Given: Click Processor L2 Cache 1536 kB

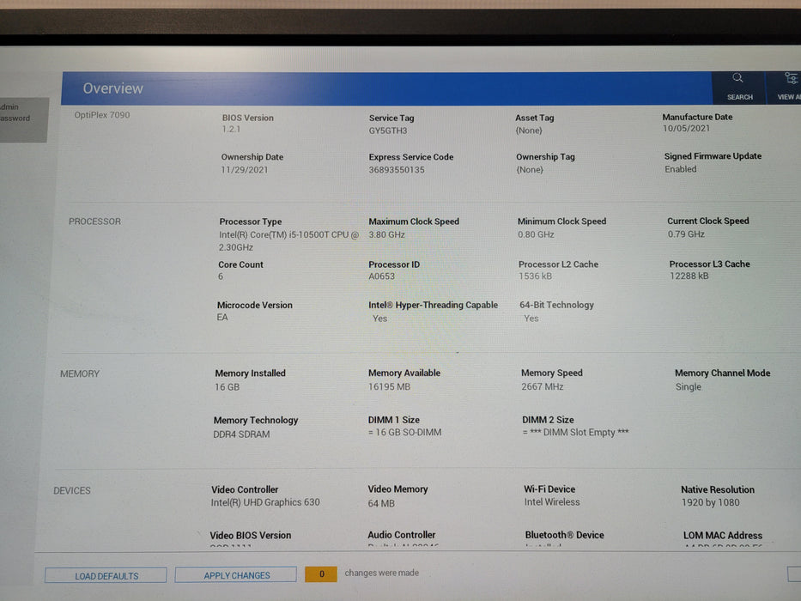Looking at the screenshot, I should pyautogui.click(x=536, y=276).
